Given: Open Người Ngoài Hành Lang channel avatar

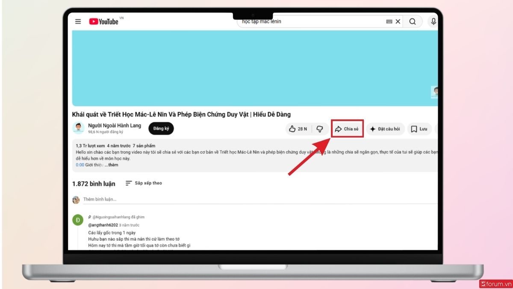Looking at the screenshot, I should [78, 128].
